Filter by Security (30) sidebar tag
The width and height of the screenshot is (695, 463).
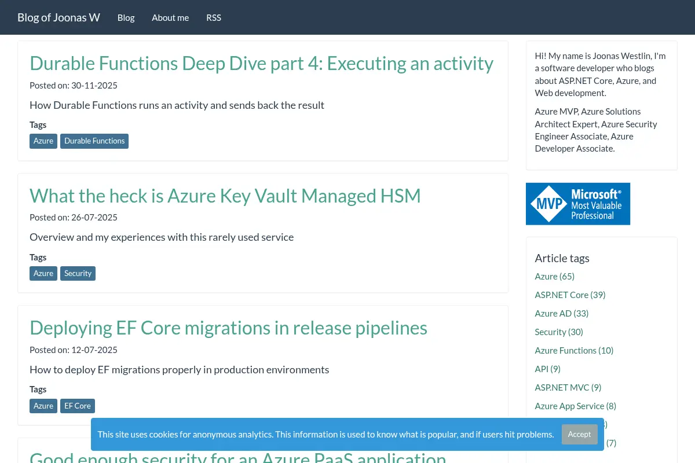[558, 332]
